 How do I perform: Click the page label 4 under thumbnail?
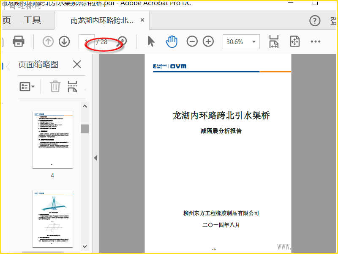click(x=52, y=176)
